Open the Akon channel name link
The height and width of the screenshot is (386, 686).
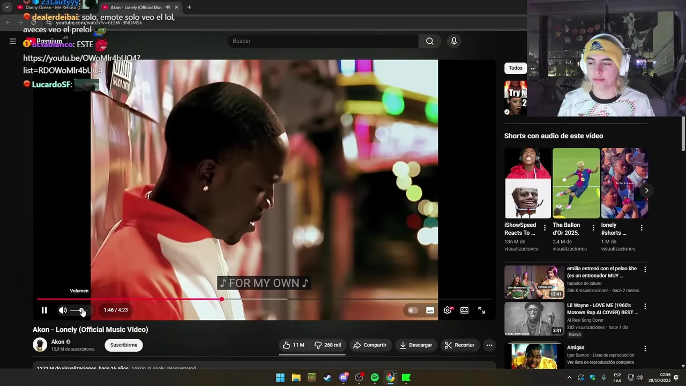coord(57,342)
